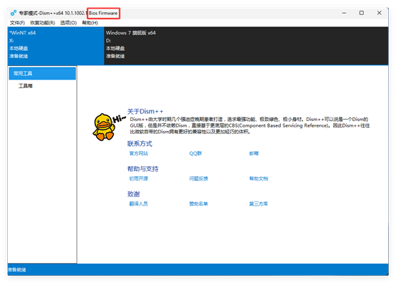Image resolution: width=396 pixels, height=283 pixels.
Task: Click the 准备就绪 text in bottom status bar
Action: [x=16, y=270]
